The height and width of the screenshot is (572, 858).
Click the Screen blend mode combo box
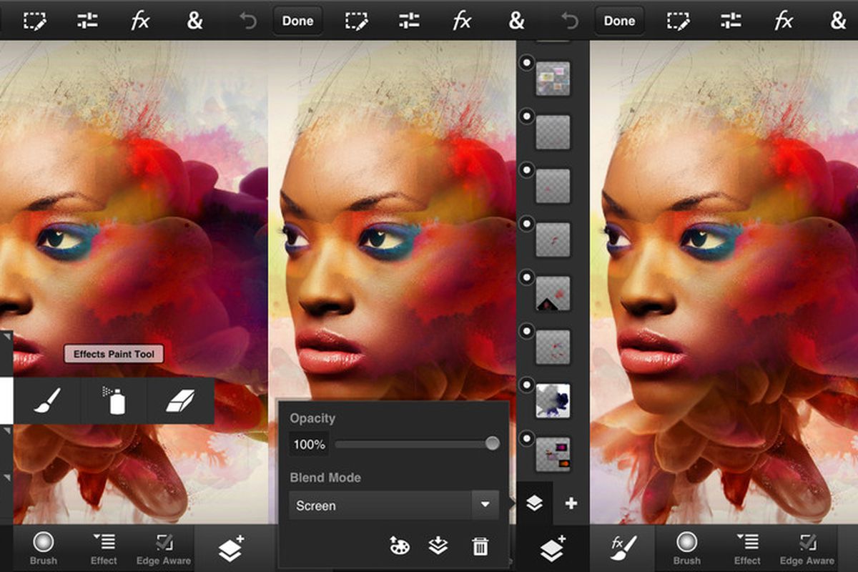tap(380, 506)
